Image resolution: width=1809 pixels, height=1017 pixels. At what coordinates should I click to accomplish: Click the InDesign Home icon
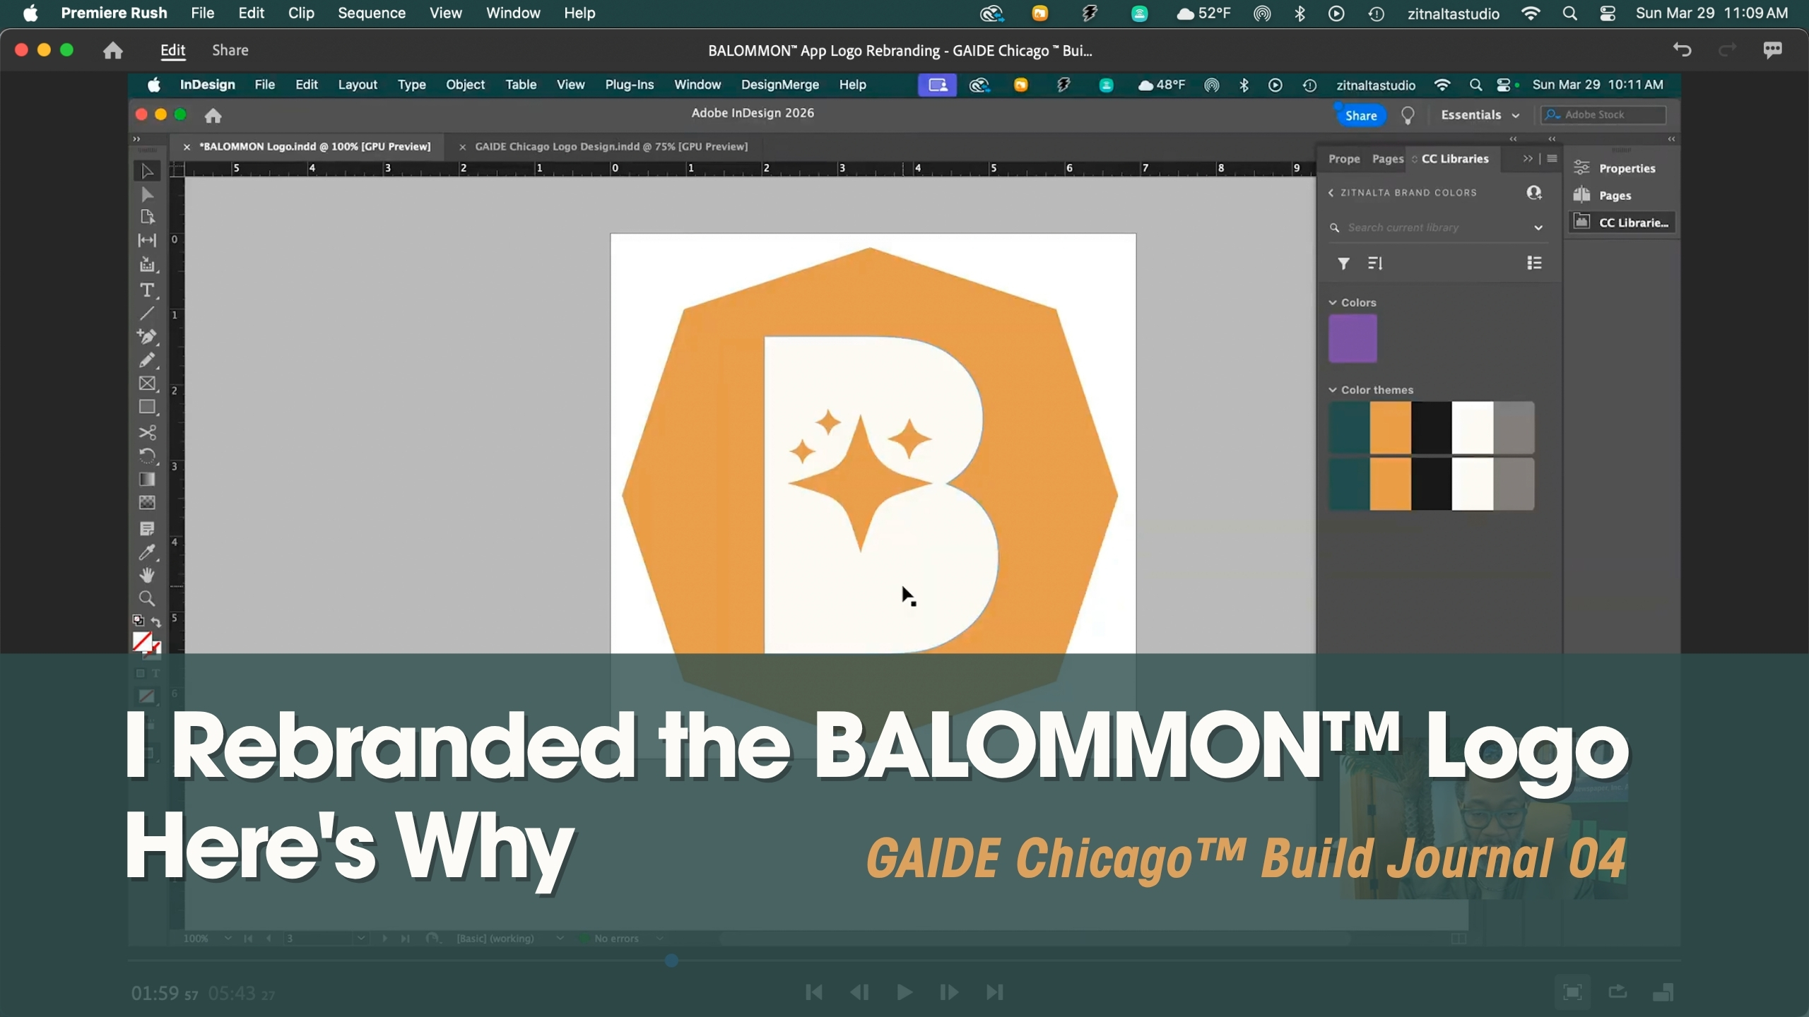coord(213,115)
